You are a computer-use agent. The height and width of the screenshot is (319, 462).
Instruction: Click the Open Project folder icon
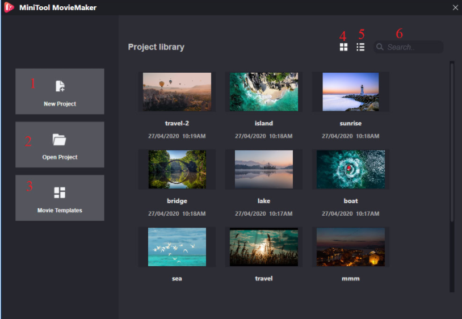coord(59,140)
